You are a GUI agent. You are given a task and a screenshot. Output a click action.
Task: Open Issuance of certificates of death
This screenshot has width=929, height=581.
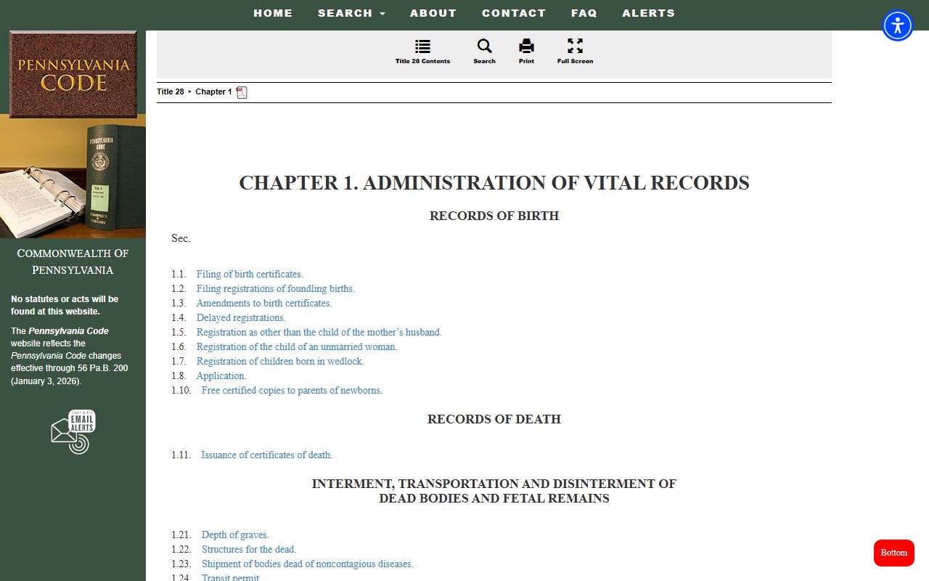[x=267, y=455]
